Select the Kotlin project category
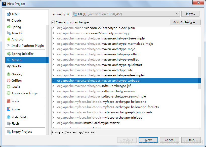Screen dimensions: 206x147 [26, 109]
